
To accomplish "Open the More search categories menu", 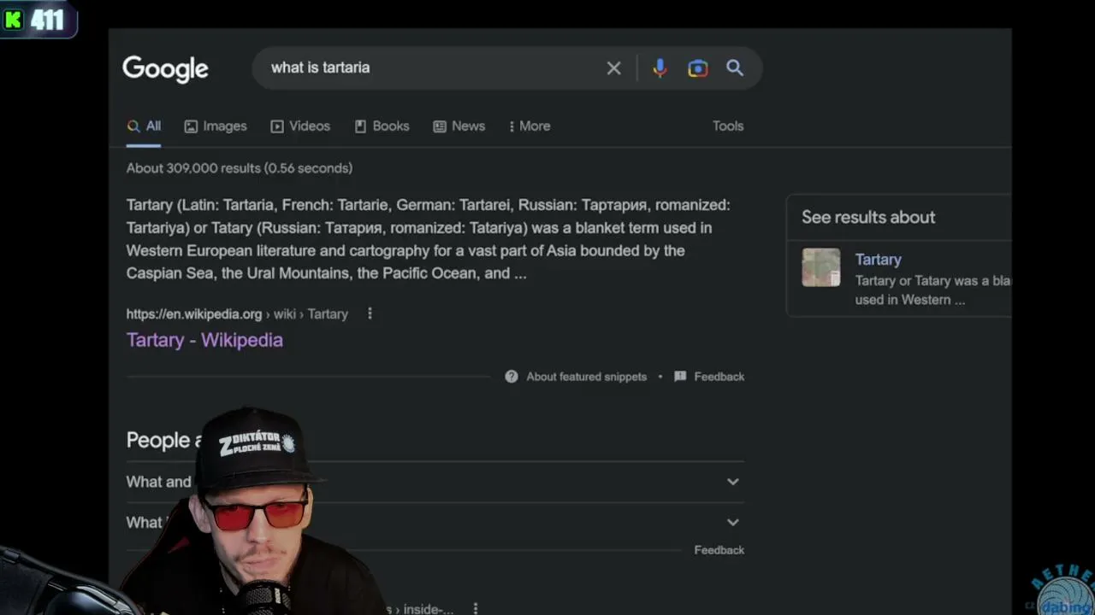I will (x=530, y=126).
